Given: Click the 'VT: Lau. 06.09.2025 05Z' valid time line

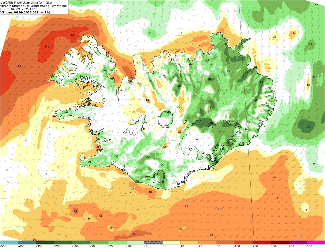Looking at the screenshot, I should click(25, 12).
